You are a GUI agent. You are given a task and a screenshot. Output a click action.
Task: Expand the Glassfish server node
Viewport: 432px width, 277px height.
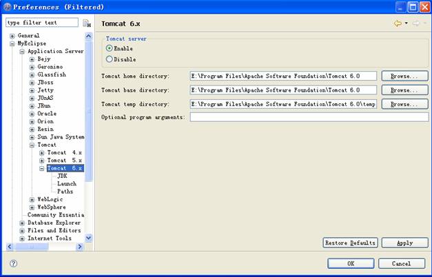32,74
